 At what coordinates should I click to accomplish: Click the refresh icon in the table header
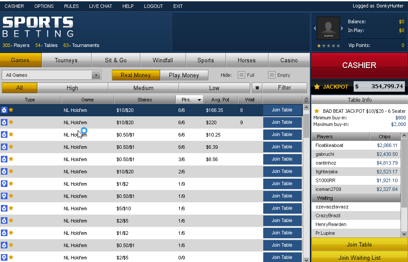(x=306, y=100)
